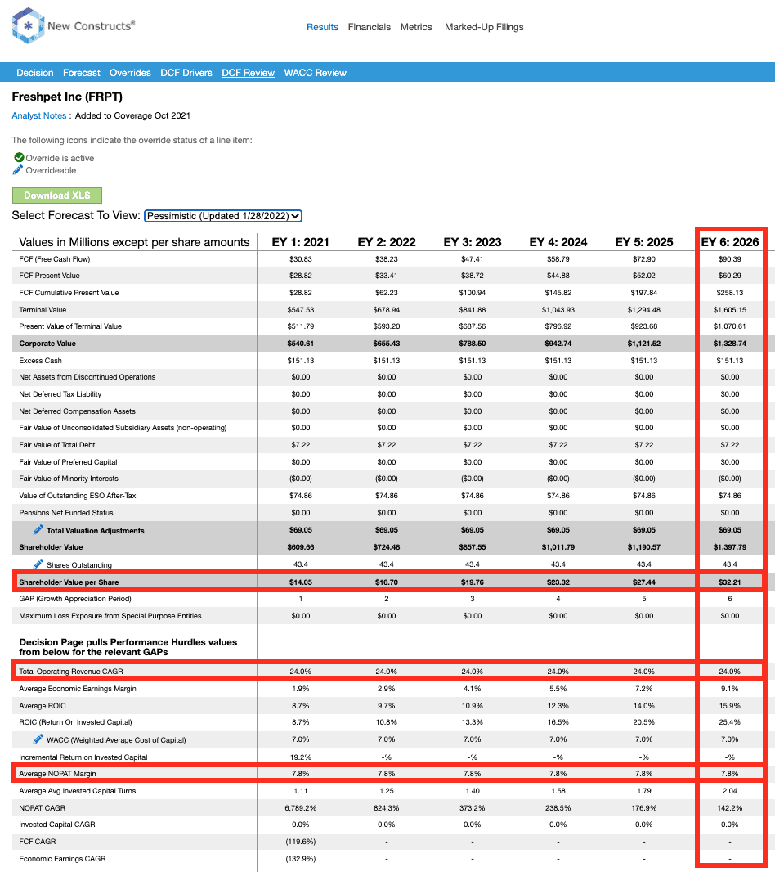Click the $14.05 shareholder value per share

pyautogui.click(x=301, y=582)
